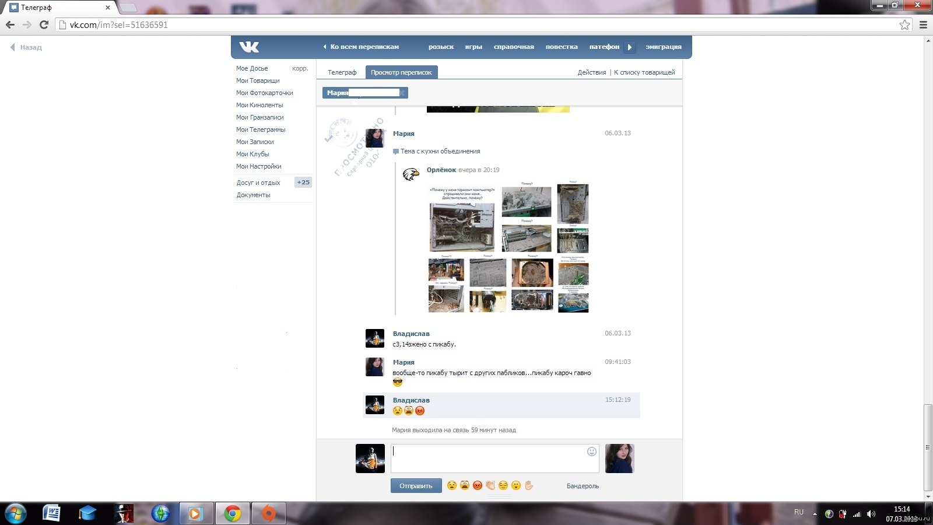Bookmark the page with the star icon

click(904, 24)
